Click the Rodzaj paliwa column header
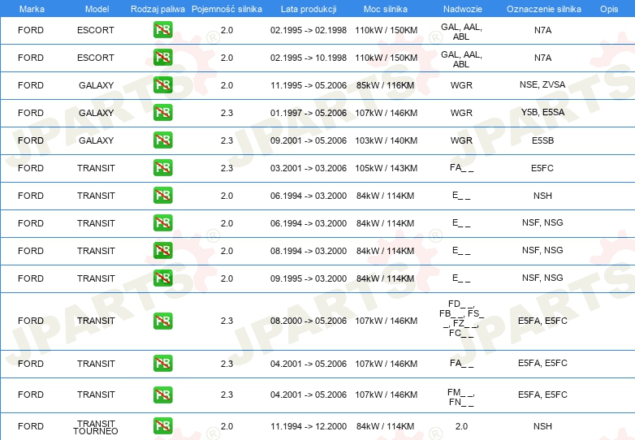This screenshot has height=440, width=635. [158, 9]
